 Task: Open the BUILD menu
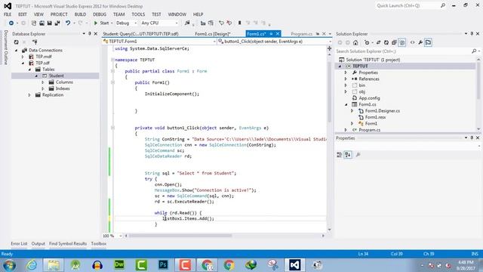(81, 14)
